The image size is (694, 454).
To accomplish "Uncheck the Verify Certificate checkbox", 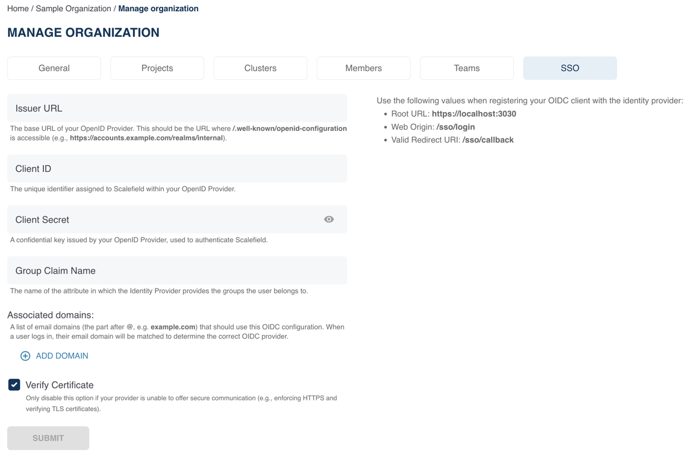I will [14, 385].
